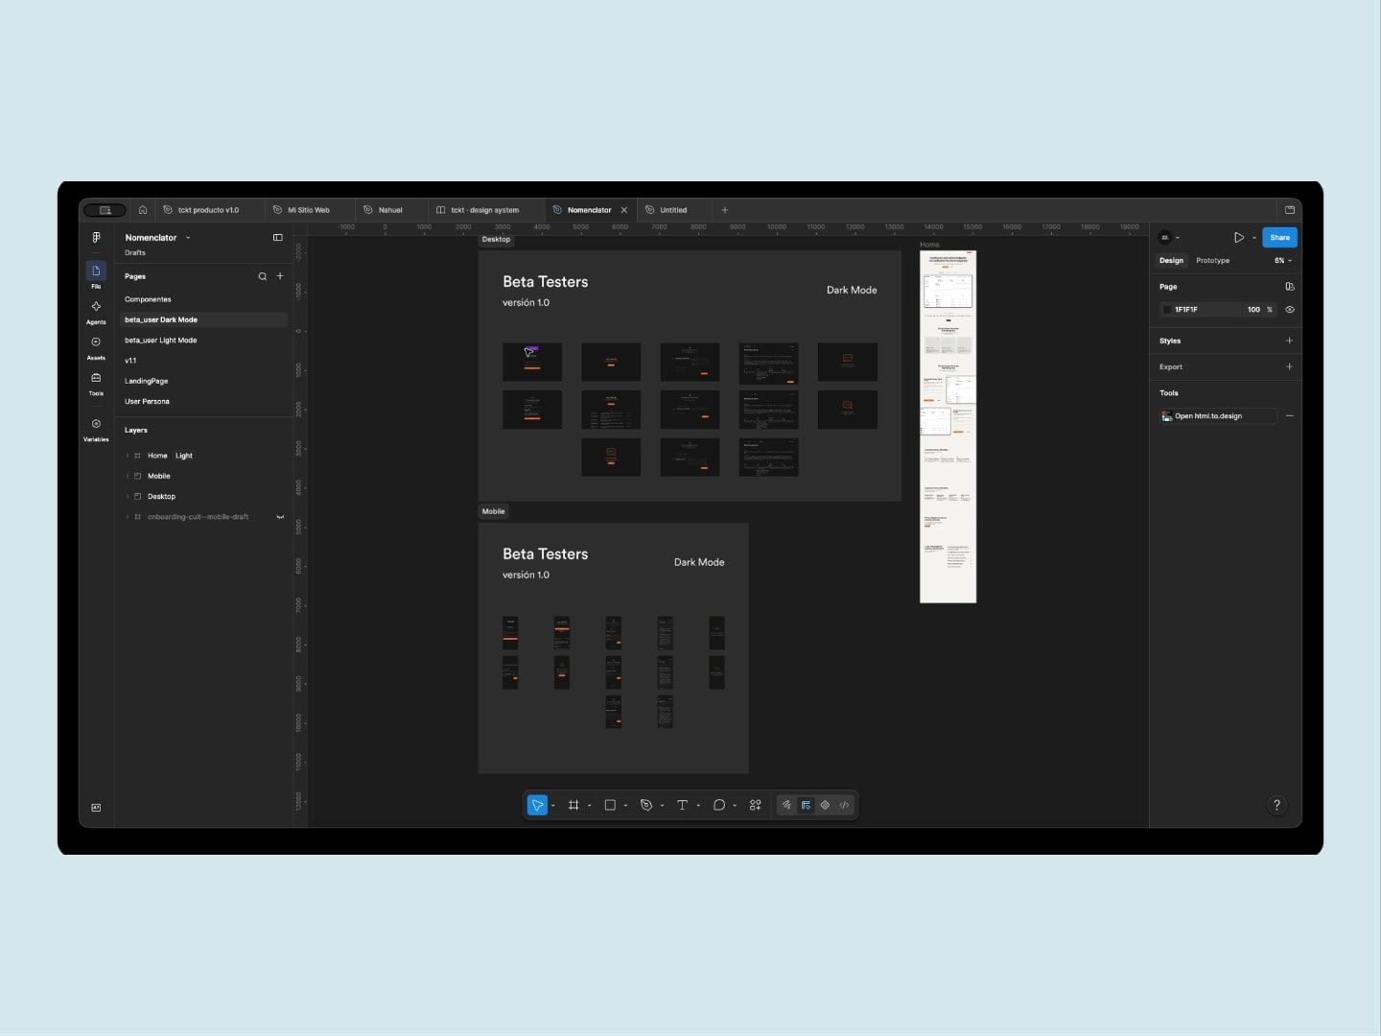Open the Assets sidebar panel
This screenshot has height=1036, width=1381.
[96, 347]
